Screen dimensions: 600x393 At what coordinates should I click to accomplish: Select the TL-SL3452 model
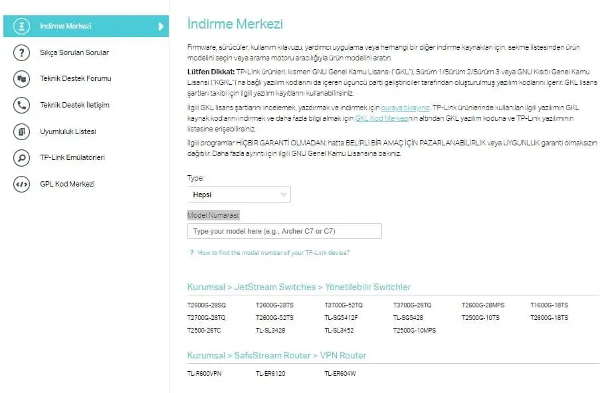(x=339, y=331)
